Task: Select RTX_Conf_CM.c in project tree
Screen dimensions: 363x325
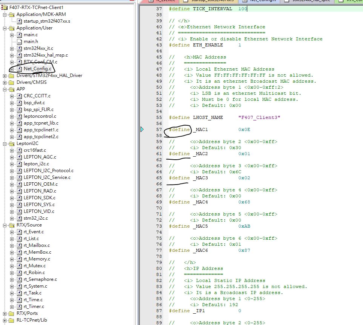Action: point(40,62)
